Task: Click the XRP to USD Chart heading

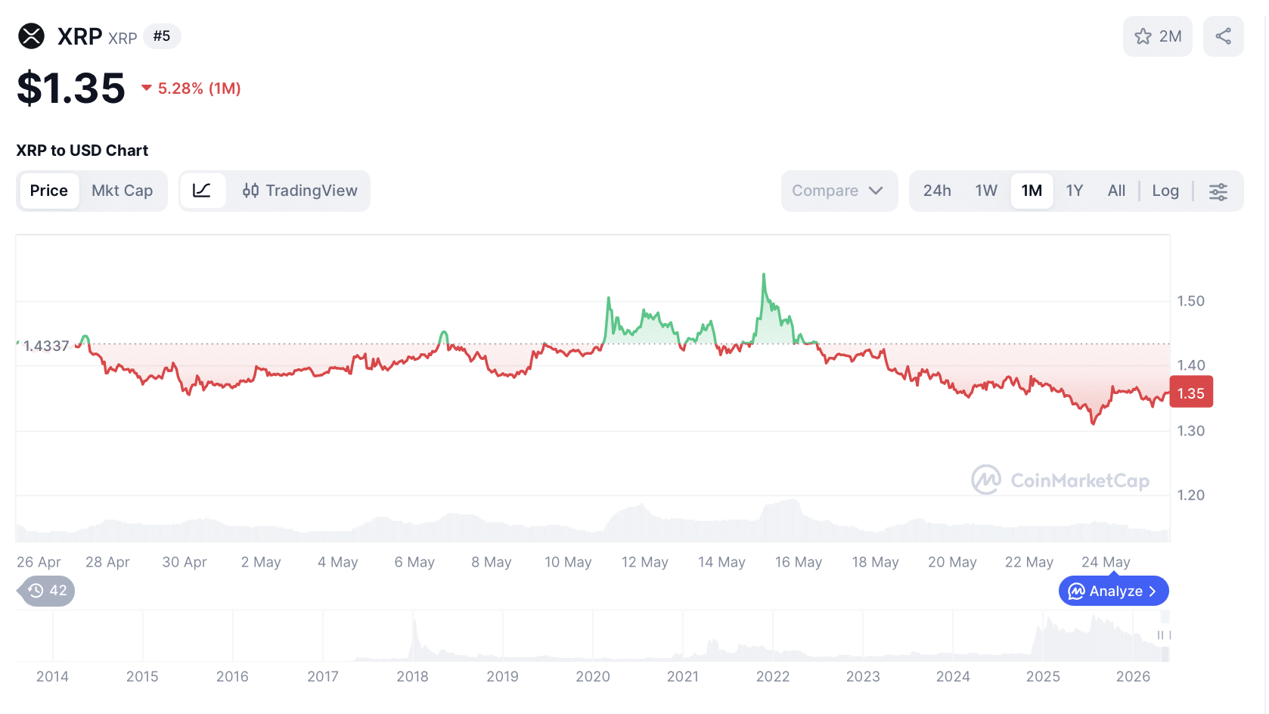Action: click(x=82, y=151)
